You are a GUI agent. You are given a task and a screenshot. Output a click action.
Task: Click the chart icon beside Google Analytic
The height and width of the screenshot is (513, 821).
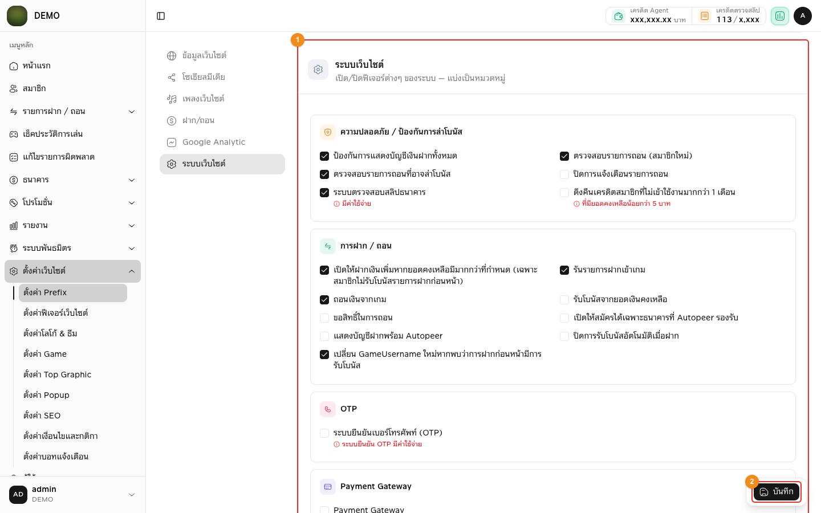click(x=172, y=142)
